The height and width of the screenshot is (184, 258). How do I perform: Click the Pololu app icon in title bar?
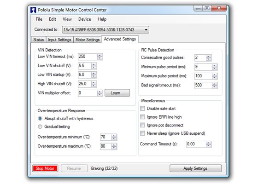click(x=33, y=10)
